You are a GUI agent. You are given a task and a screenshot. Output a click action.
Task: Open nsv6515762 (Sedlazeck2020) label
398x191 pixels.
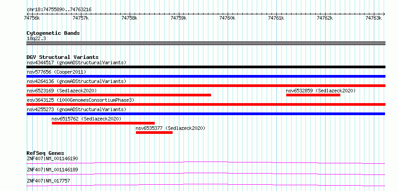pos(87,119)
